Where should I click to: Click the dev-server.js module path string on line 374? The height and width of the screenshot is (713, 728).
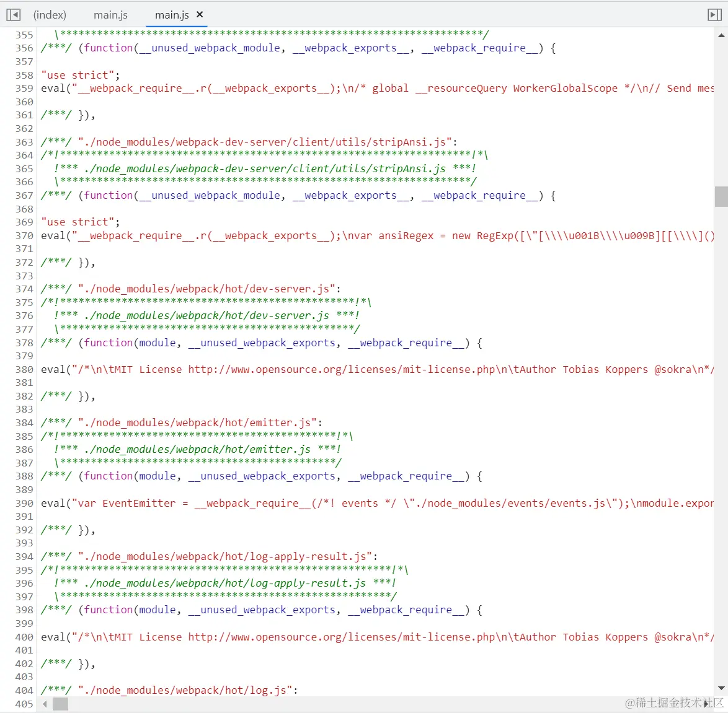coord(206,289)
